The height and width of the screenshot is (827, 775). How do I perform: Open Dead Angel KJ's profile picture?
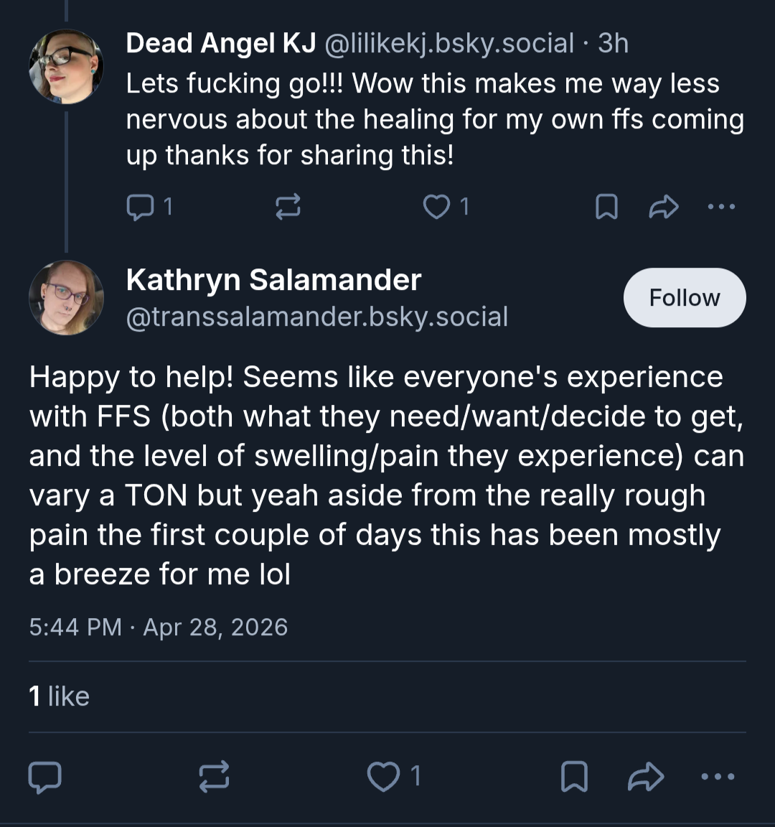coord(66,67)
